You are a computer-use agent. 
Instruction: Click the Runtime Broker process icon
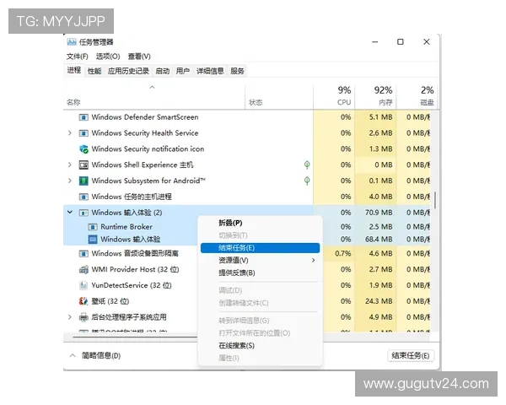pyautogui.click(x=93, y=227)
